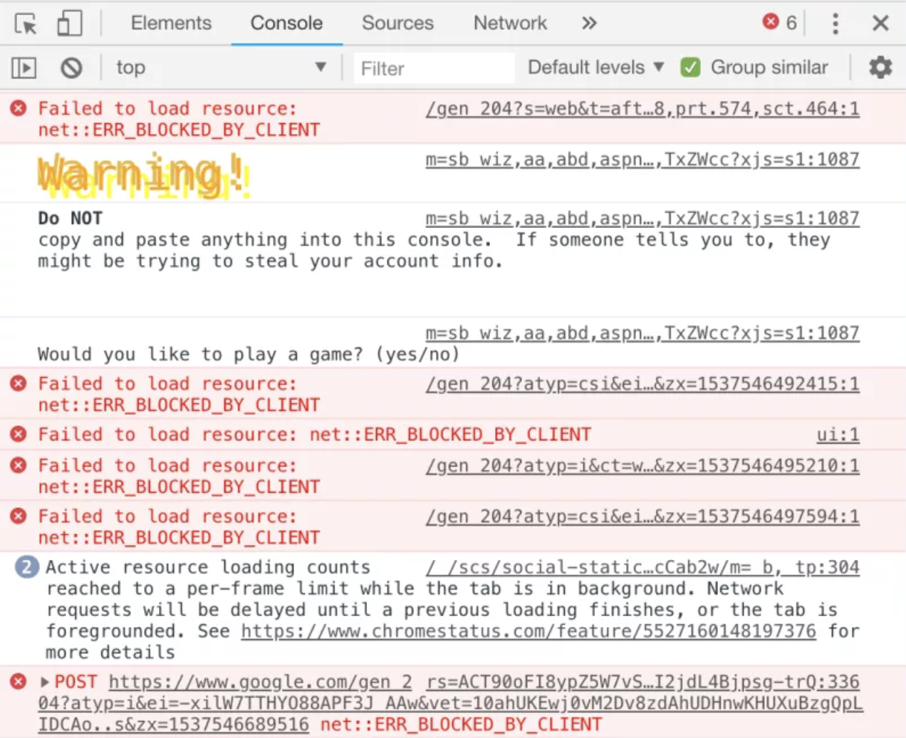Toggle device toolbar icon
The height and width of the screenshot is (738, 906).
coord(69,24)
